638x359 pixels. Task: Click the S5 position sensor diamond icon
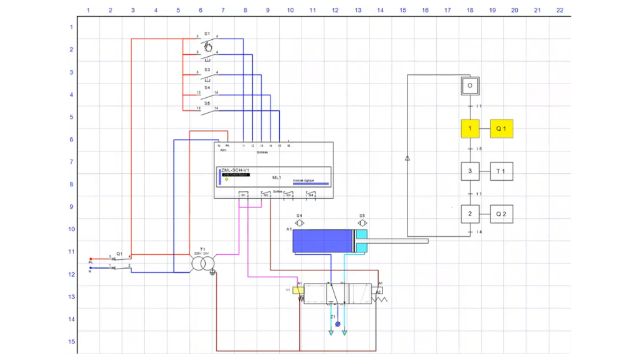pyautogui.click(x=363, y=223)
